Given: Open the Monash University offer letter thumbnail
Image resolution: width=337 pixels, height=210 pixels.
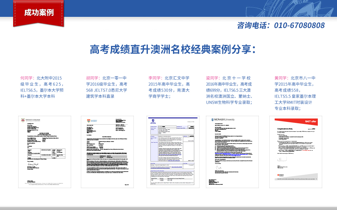Looking at the screenshot, I should pos(232,152).
